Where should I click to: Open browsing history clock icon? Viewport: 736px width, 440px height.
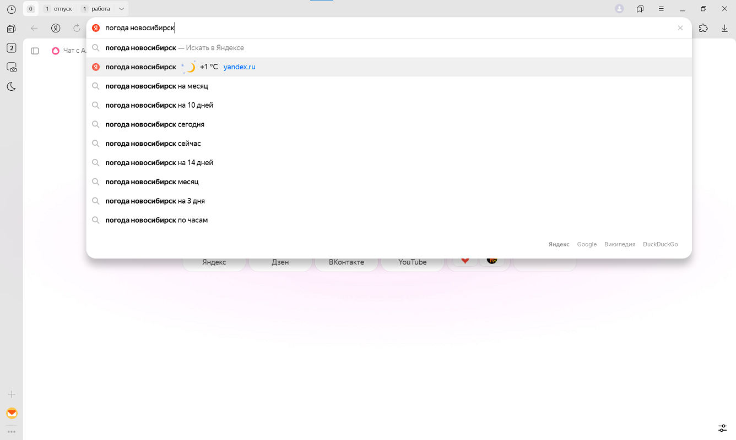(x=11, y=9)
